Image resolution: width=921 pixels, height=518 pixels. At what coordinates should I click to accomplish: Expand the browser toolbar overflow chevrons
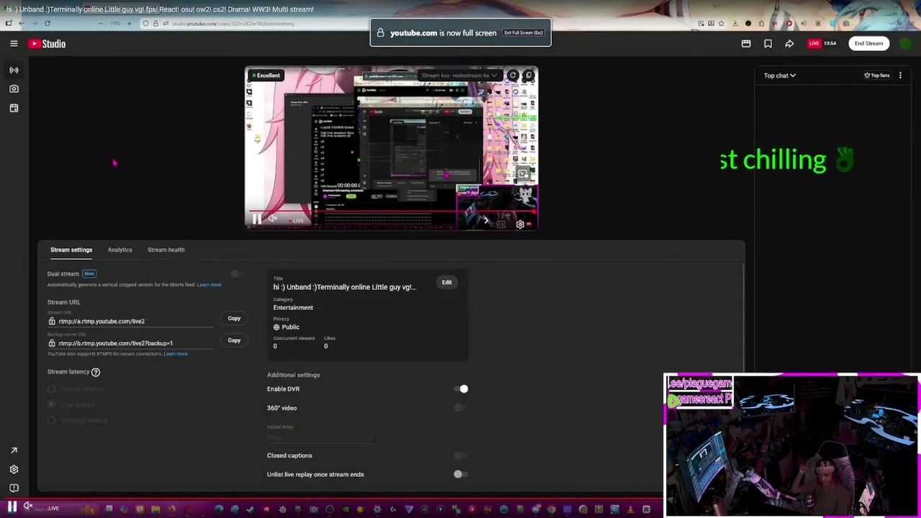coord(899,23)
